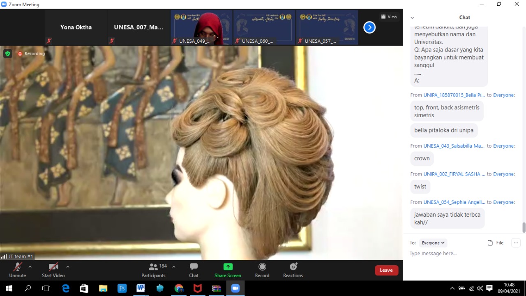Attach a File in chat

495,243
